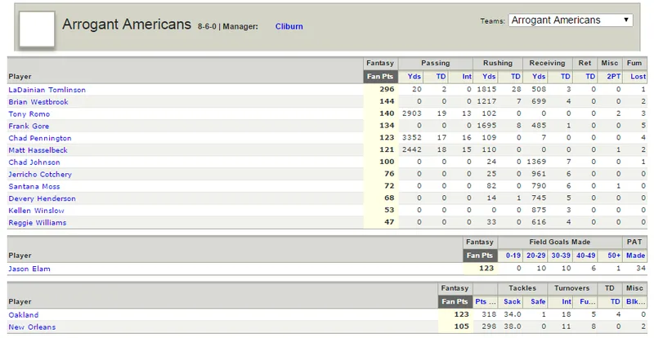Sort kickers by PAT Made column
Viewport: 654px width, 338px height.
(636, 255)
